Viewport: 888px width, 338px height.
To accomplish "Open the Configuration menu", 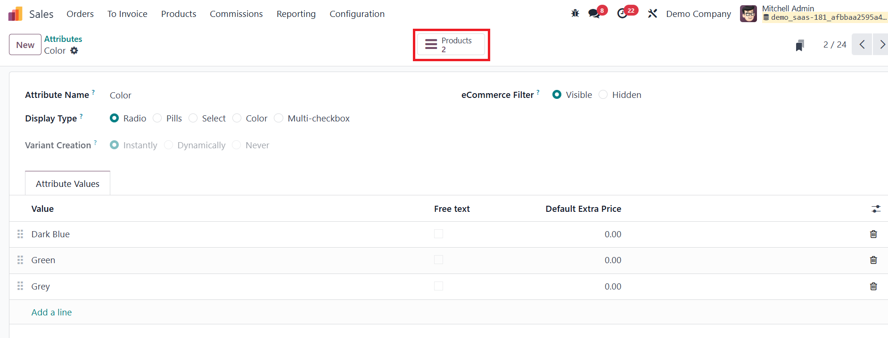I will coord(357,14).
